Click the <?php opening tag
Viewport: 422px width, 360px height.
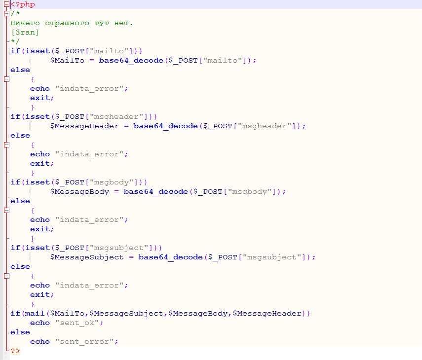coord(23,4)
